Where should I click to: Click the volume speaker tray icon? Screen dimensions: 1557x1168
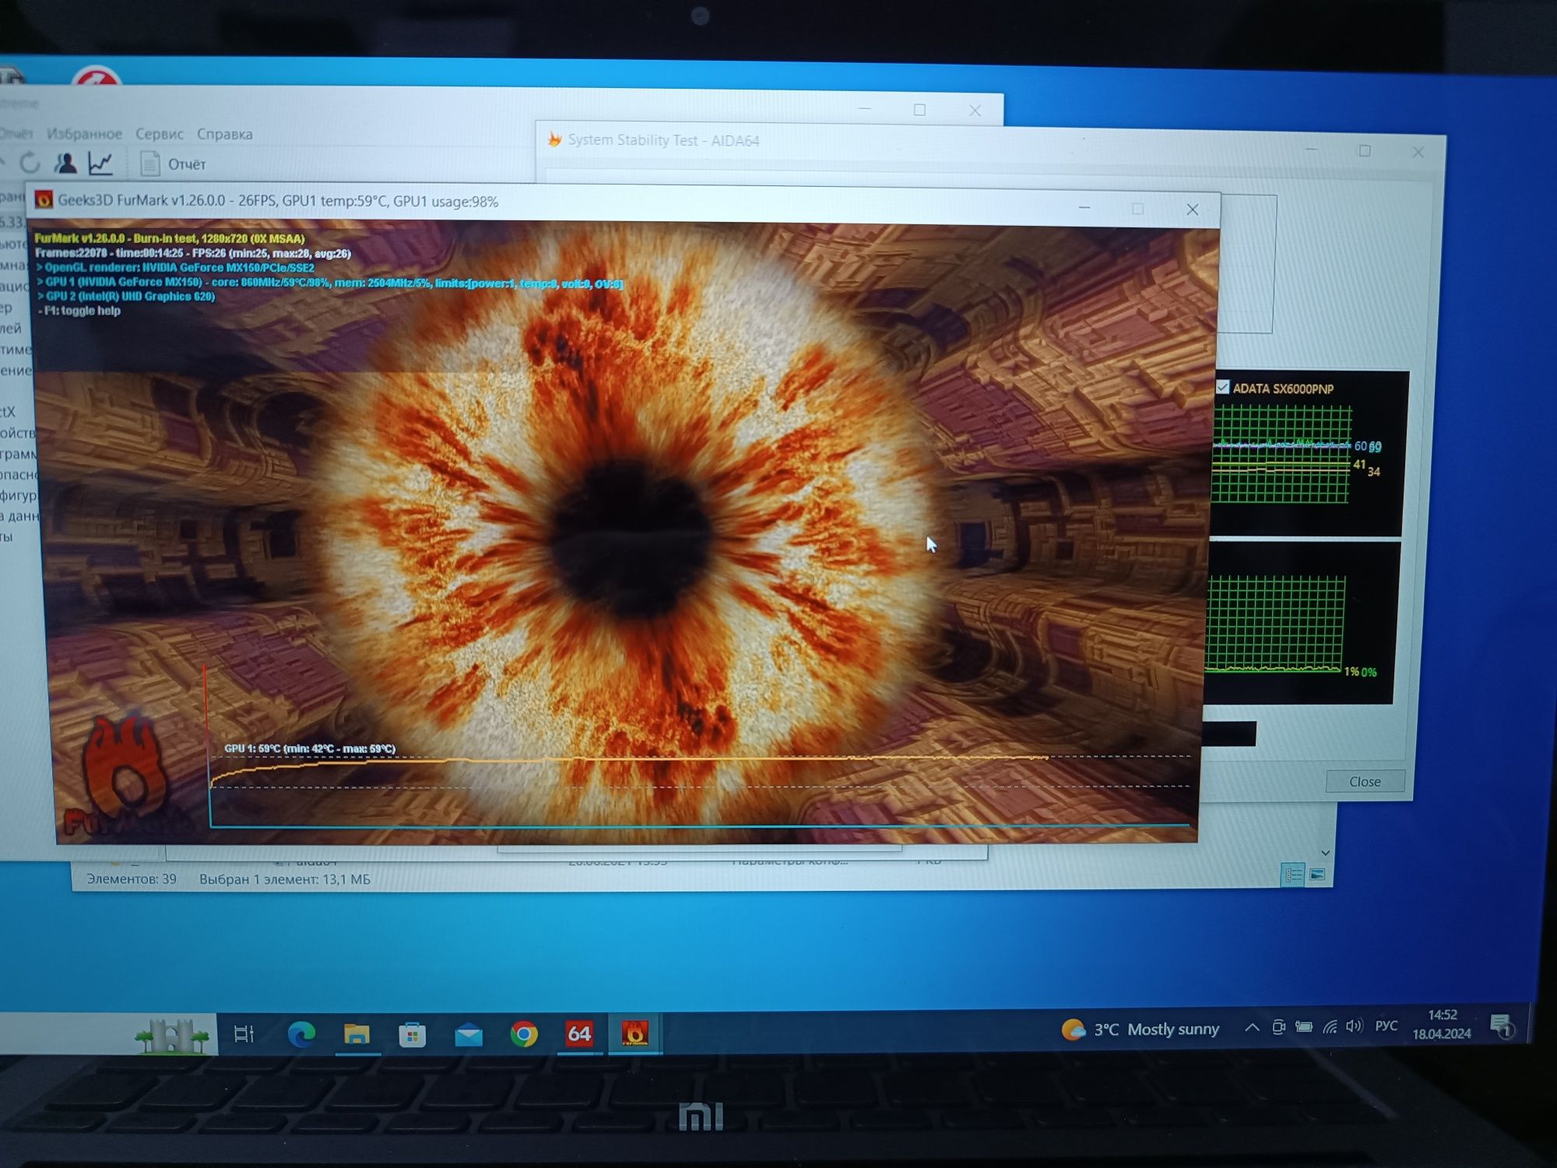tap(1355, 1026)
